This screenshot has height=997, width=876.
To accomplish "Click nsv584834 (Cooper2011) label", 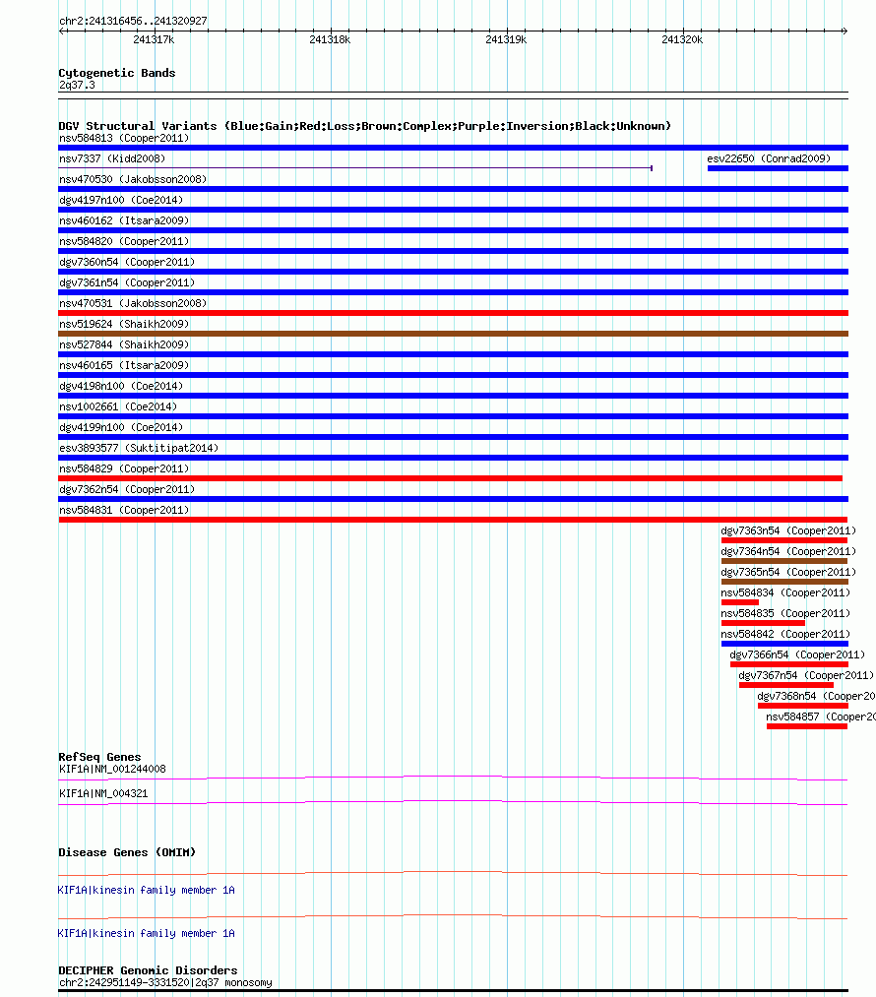I will [x=785, y=592].
